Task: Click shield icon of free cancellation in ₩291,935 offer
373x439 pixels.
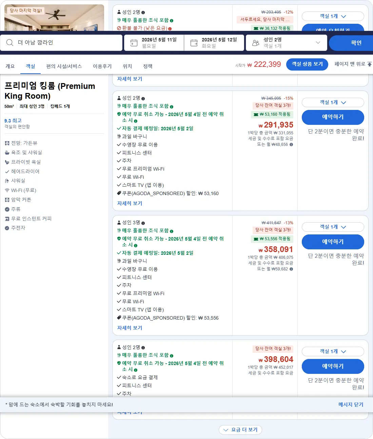Action: coord(119,114)
